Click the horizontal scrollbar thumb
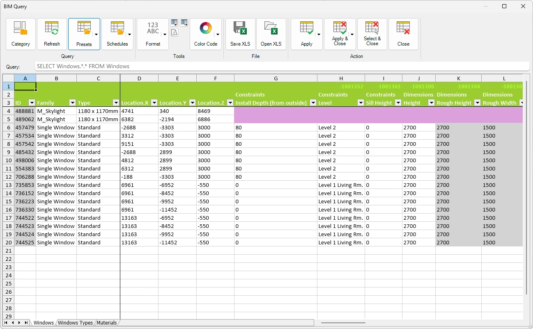 point(343,323)
